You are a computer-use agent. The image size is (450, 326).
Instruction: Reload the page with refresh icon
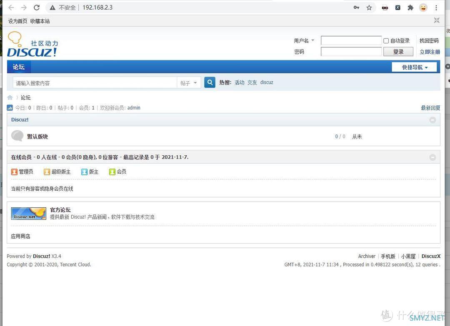[x=36, y=8]
